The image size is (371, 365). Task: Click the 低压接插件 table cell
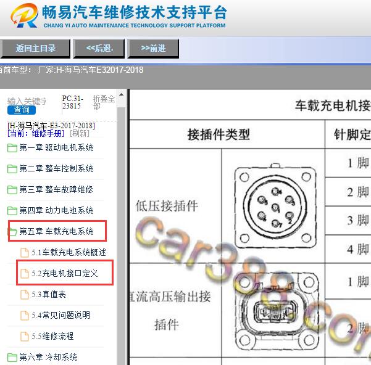[x=167, y=206]
